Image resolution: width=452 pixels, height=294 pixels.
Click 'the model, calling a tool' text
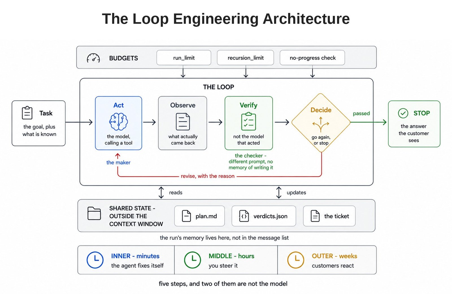(x=119, y=140)
